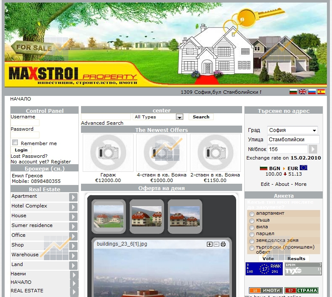Open Warehouse category

tap(25, 255)
